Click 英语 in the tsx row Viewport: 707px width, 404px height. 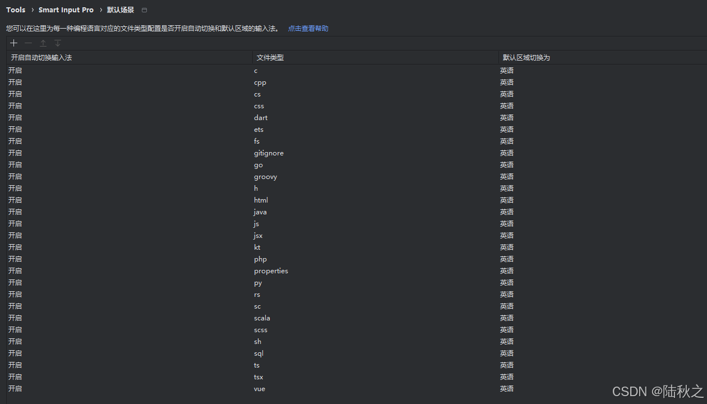coord(507,377)
